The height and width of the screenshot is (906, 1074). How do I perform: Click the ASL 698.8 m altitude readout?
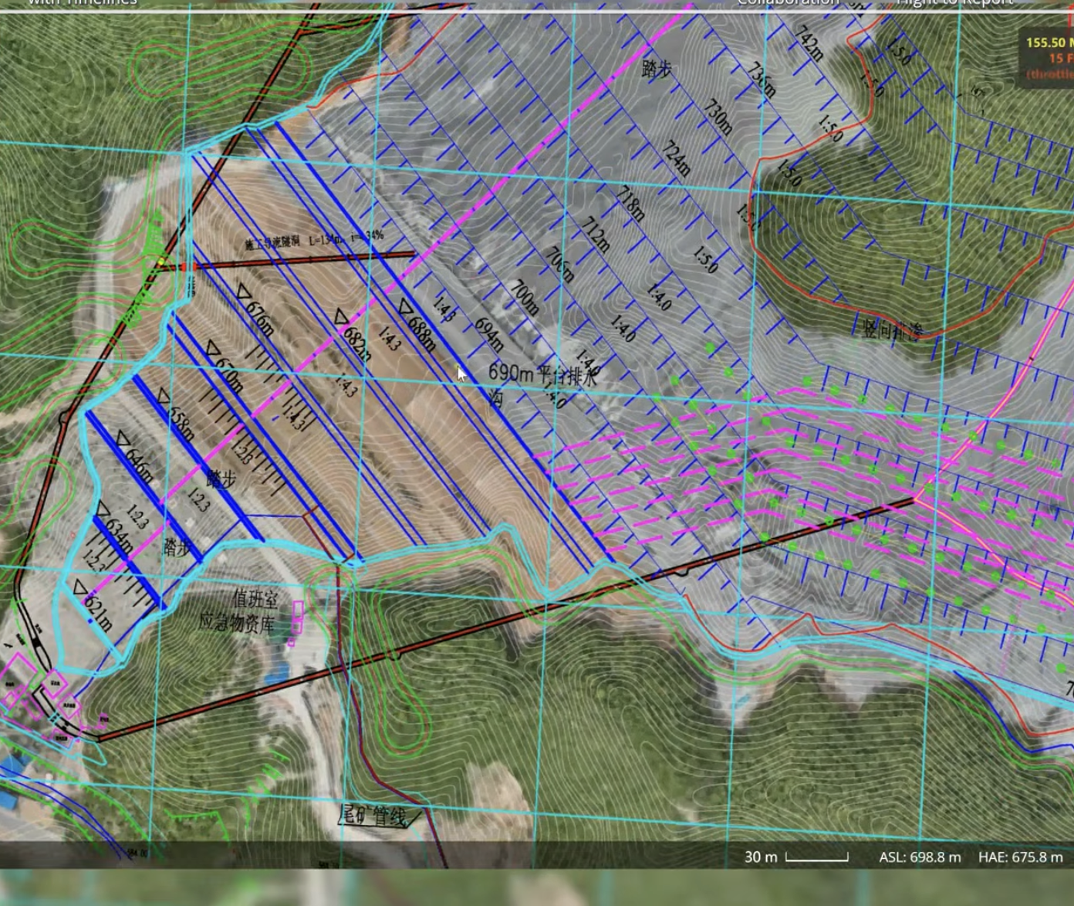pyautogui.click(x=920, y=857)
